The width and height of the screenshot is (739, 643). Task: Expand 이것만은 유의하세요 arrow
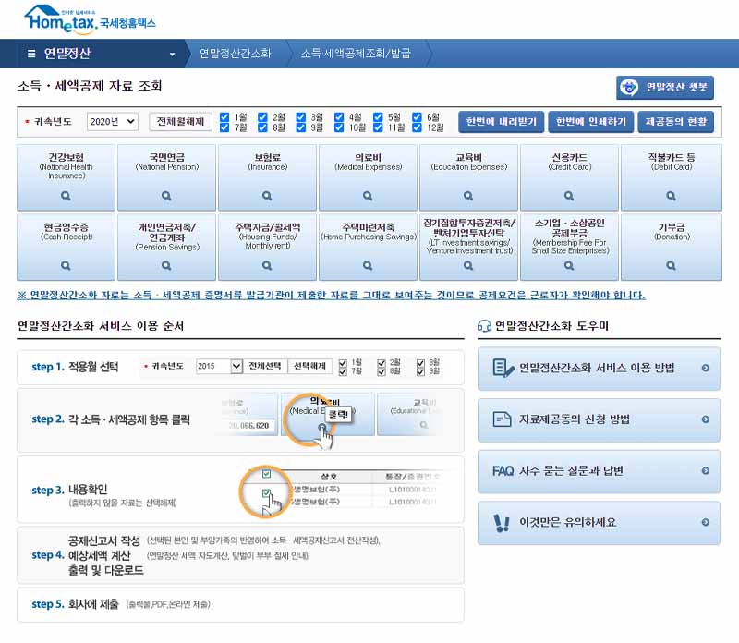coord(705,522)
